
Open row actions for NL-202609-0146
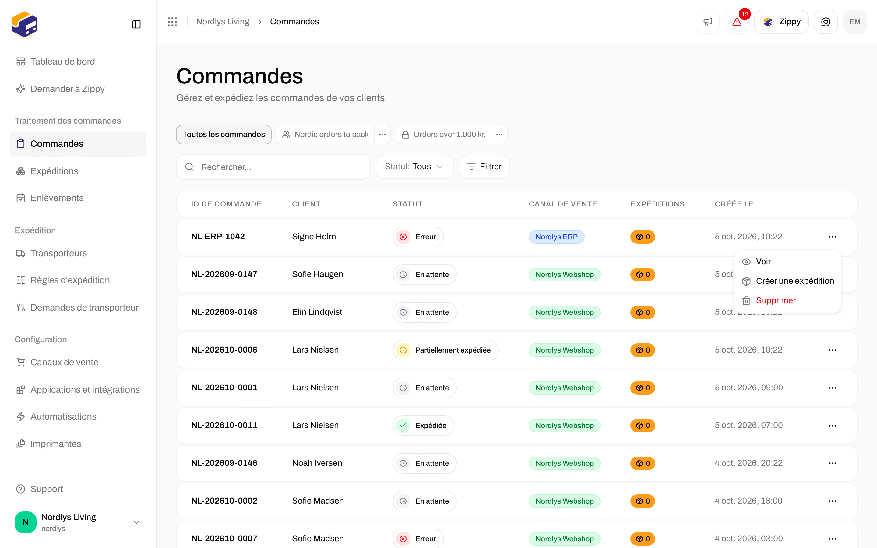click(833, 463)
